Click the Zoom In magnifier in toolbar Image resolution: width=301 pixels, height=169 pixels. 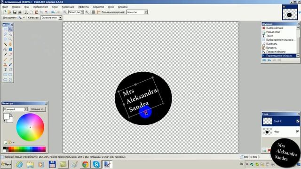point(87,12)
